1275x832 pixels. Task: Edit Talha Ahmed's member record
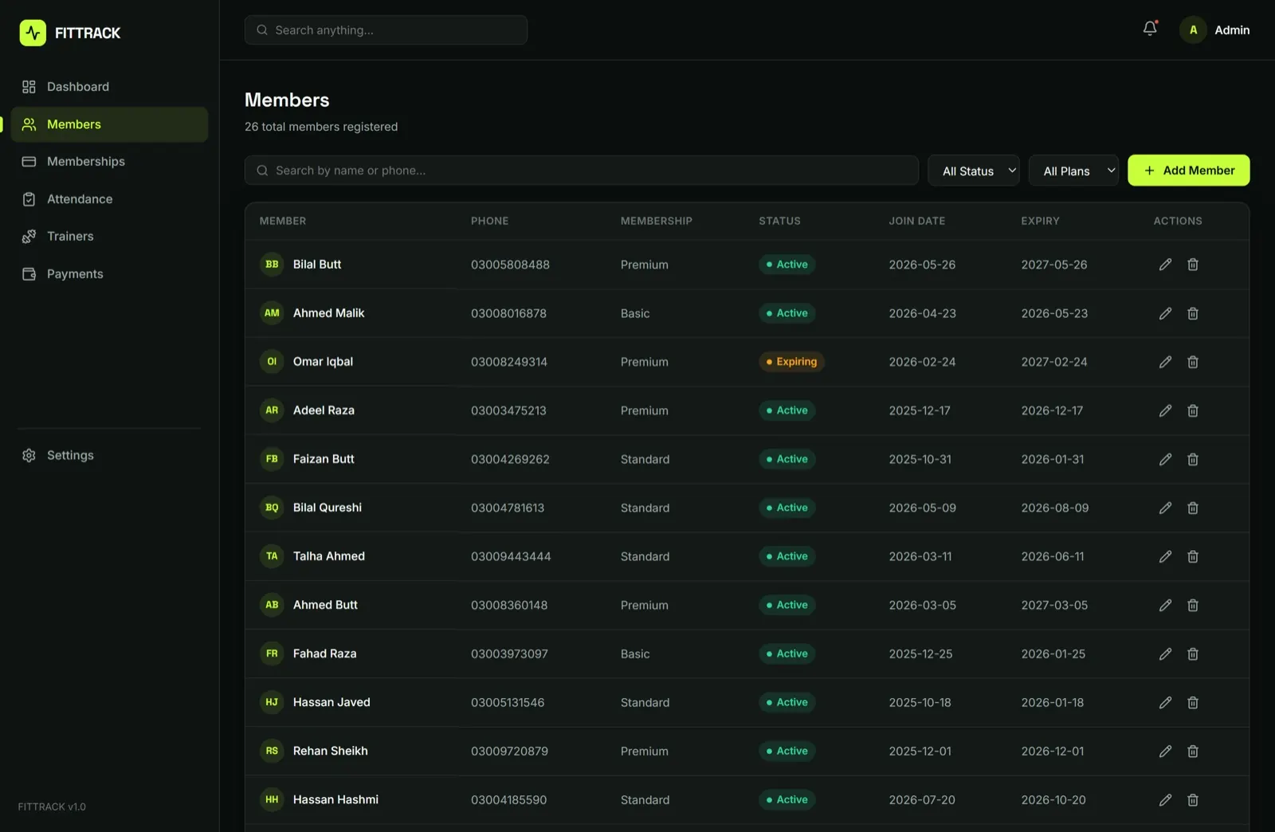1165,556
